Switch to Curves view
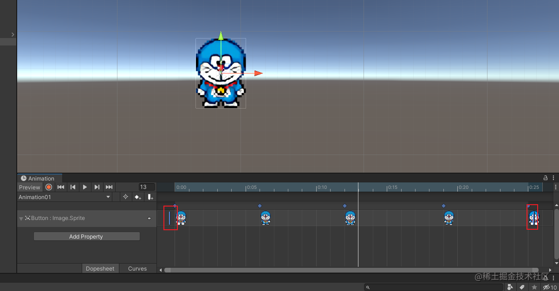Screen dimensions: 559x291 (x=137, y=268)
